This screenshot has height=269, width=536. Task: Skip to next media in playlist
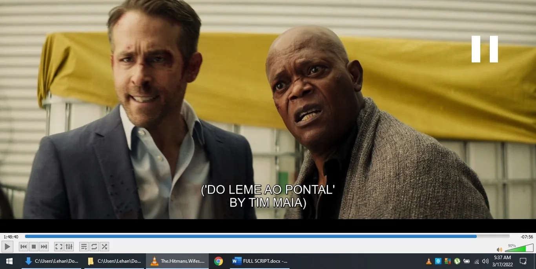pyautogui.click(x=44, y=247)
